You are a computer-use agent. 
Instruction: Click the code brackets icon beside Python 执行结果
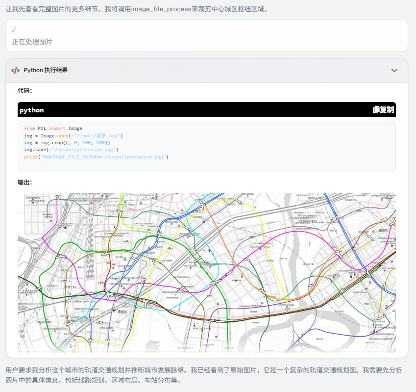(15, 71)
